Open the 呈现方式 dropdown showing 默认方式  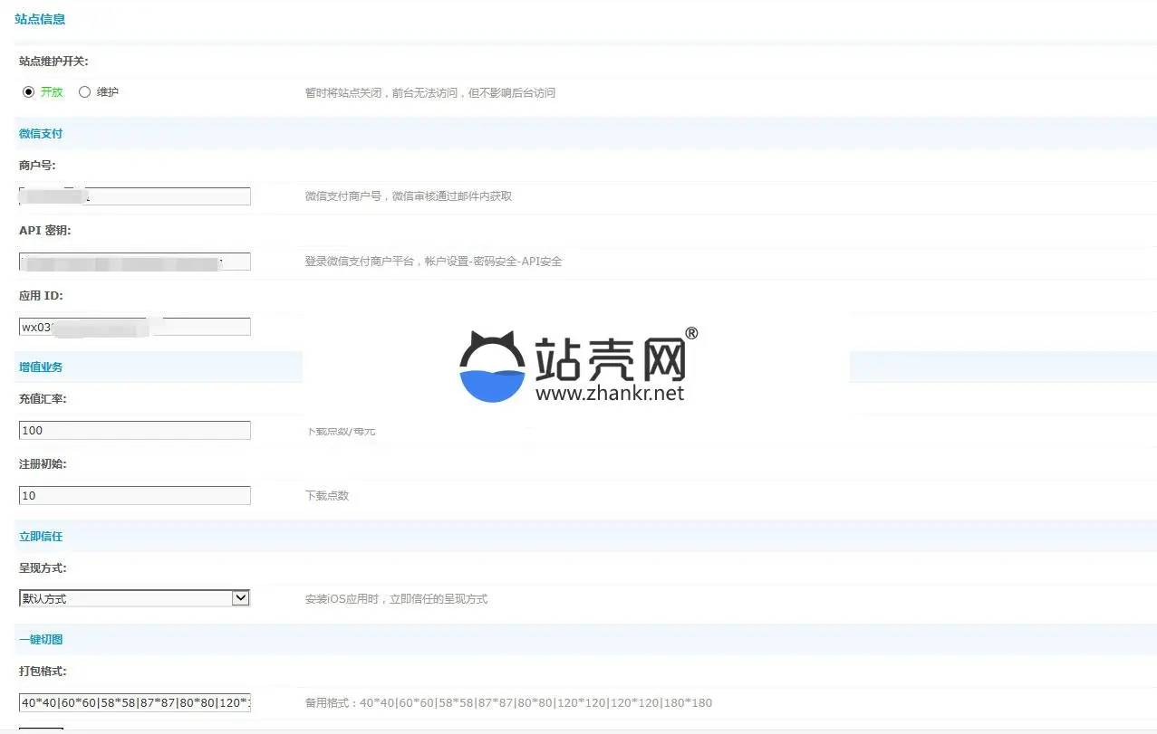point(134,598)
